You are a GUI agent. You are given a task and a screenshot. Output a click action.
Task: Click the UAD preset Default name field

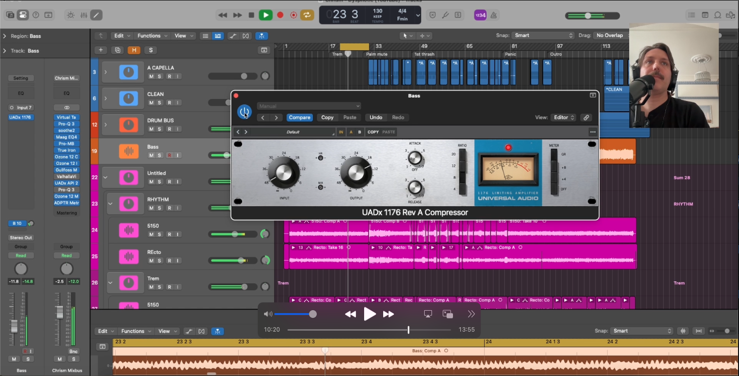(x=293, y=132)
